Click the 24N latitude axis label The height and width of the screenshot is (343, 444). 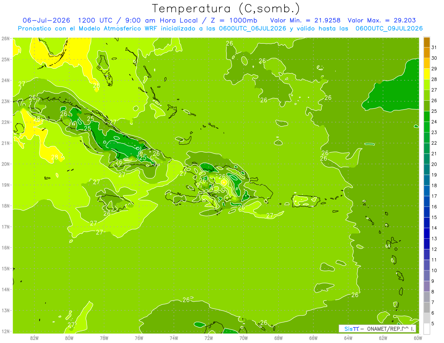coord(5,80)
